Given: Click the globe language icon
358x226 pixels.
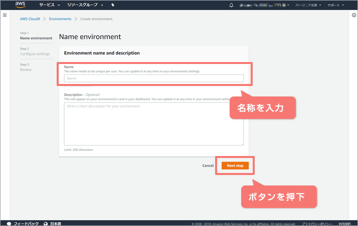Looking at the screenshot, I should coord(46,223).
